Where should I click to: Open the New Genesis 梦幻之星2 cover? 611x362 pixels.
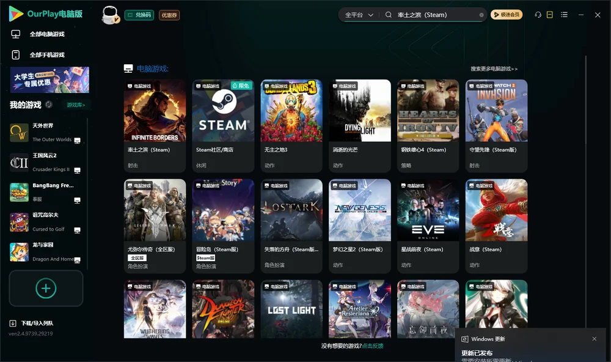pyautogui.click(x=360, y=210)
